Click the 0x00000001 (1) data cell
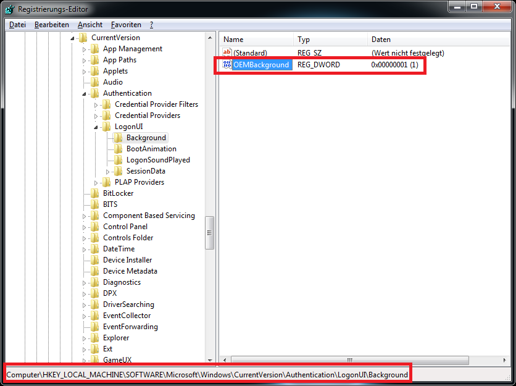This screenshot has width=516, height=386. (x=394, y=65)
